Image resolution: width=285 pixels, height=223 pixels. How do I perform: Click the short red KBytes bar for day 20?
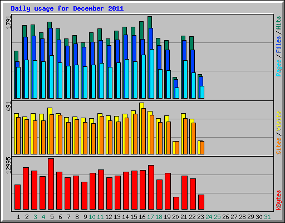(x=176, y=203)
